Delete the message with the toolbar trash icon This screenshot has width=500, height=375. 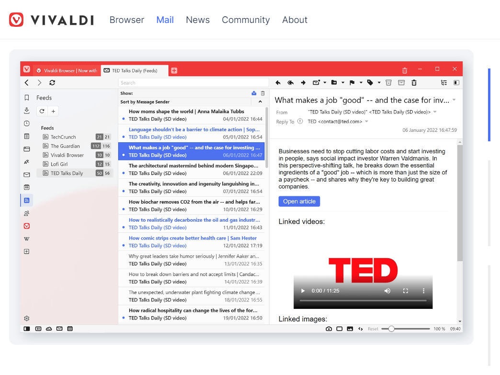tap(414, 82)
